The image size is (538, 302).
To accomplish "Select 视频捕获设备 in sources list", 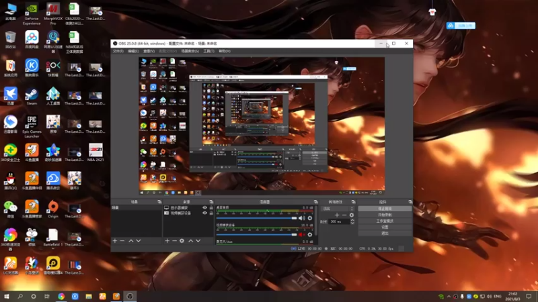I will [181, 213].
